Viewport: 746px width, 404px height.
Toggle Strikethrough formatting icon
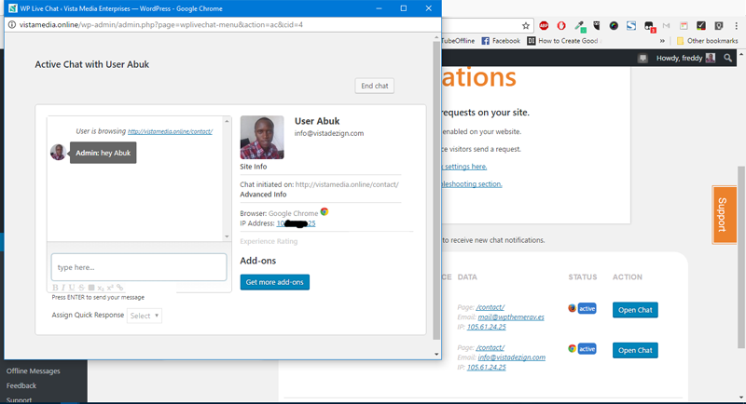(81, 288)
